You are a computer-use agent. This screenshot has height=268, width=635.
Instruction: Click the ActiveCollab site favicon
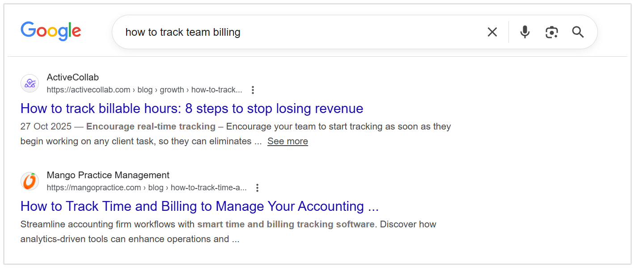(x=29, y=83)
